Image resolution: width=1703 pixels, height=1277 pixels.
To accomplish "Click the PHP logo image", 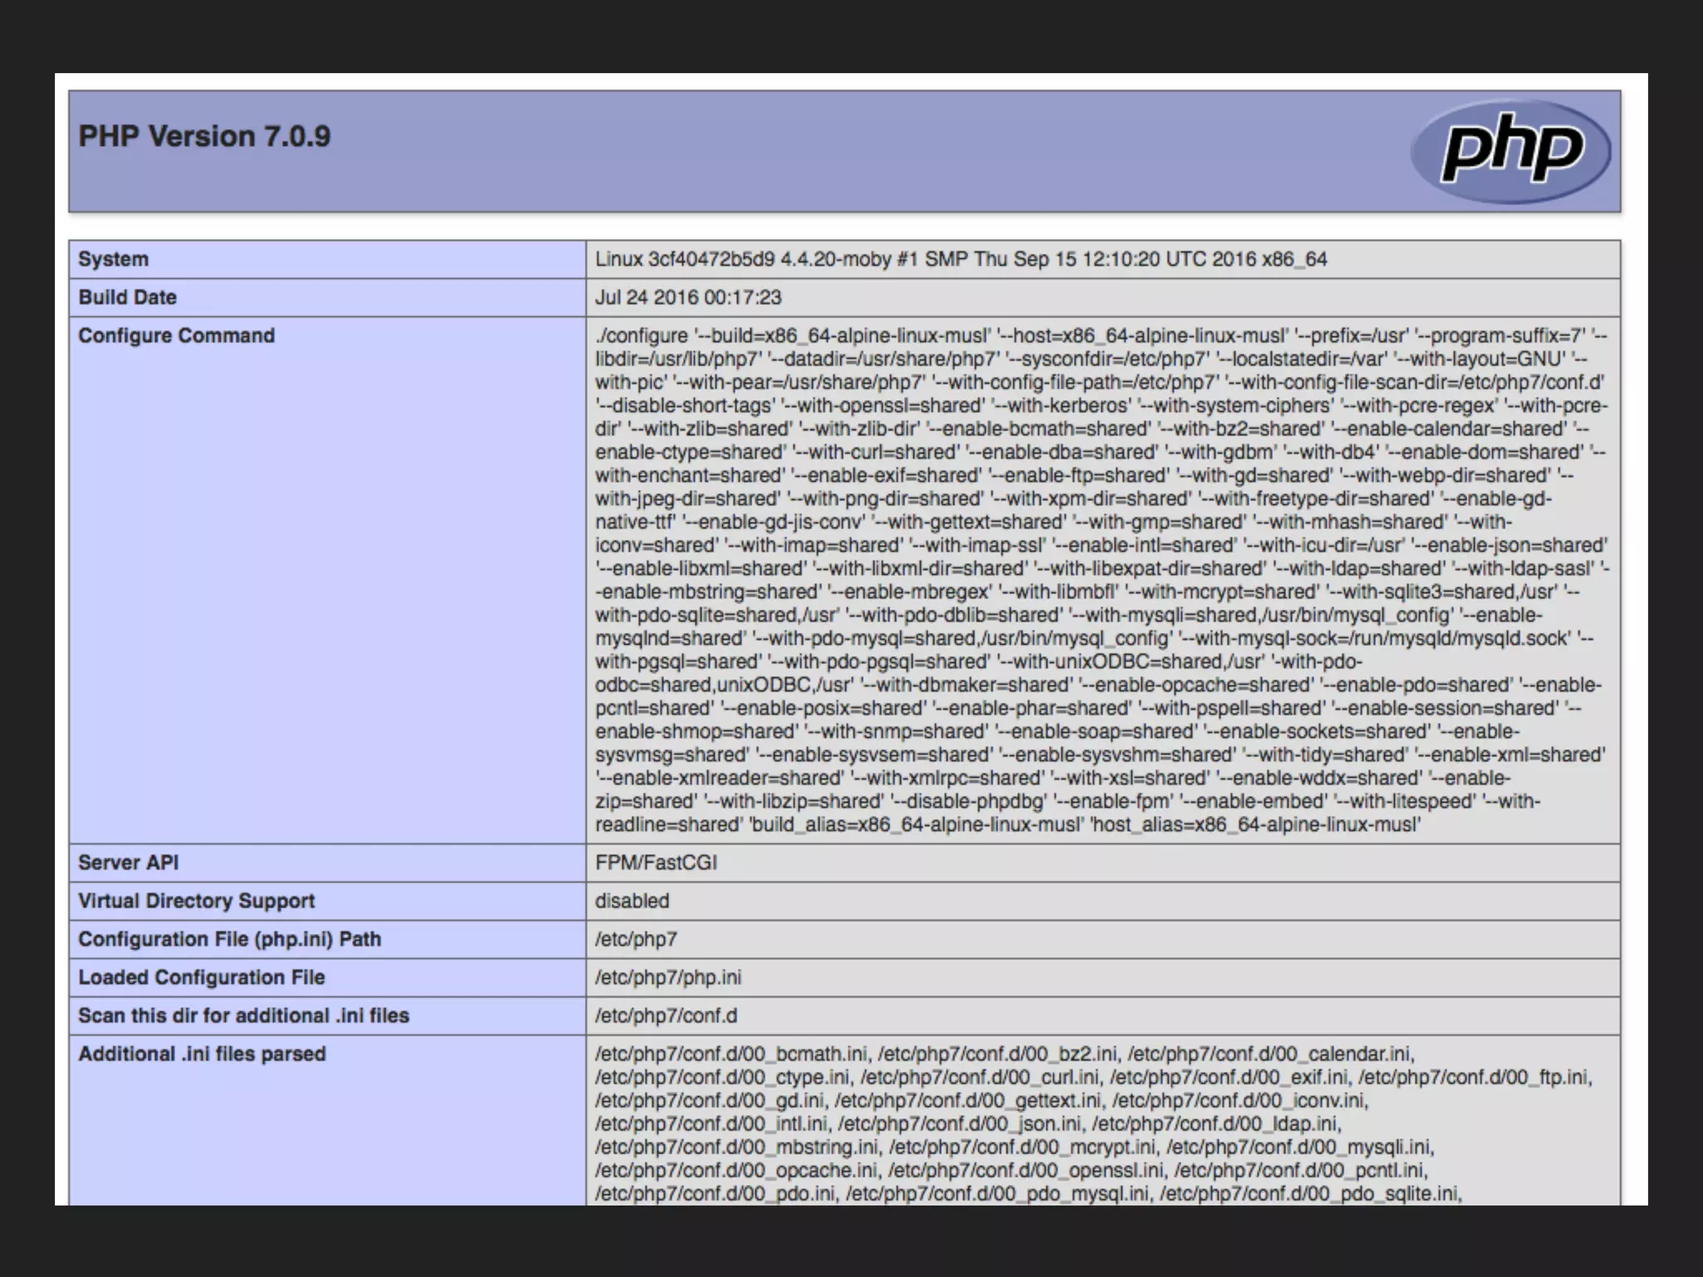I will (x=1509, y=151).
